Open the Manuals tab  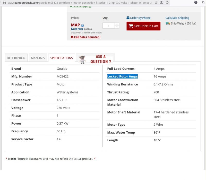coord(38,58)
